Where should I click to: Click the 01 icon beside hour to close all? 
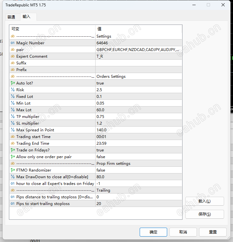click(x=13, y=184)
